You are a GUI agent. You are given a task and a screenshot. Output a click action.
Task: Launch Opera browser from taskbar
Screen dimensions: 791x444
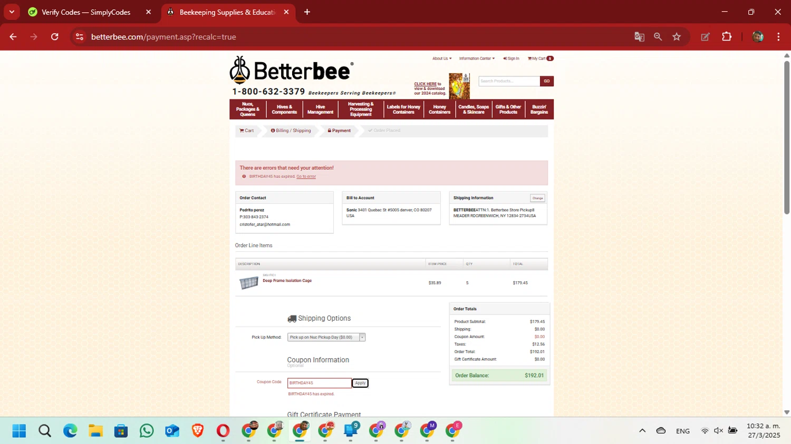223,431
